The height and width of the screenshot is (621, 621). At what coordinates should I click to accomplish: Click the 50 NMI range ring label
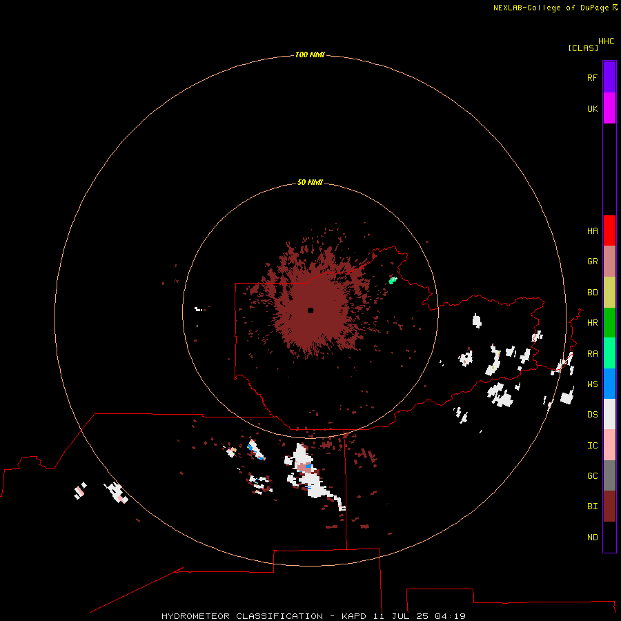(x=310, y=182)
